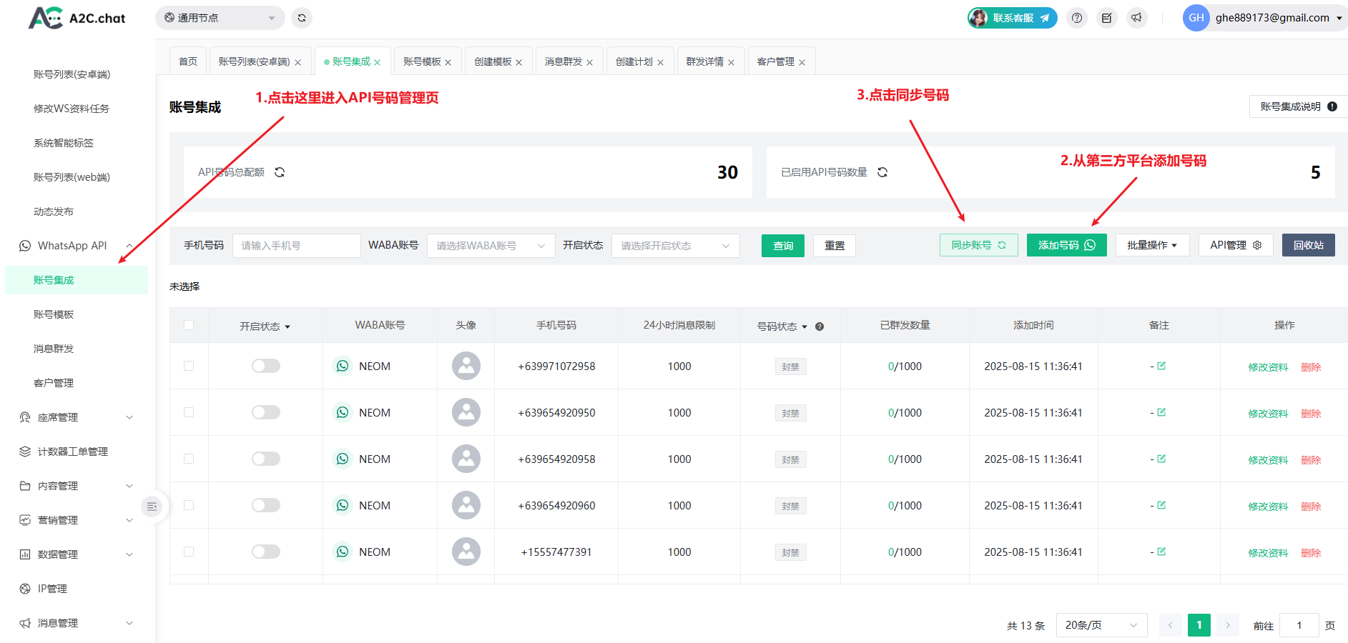Click edit note icon for +639971072958
The height and width of the screenshot is (643, 1348).
(x=1161, y=366)
